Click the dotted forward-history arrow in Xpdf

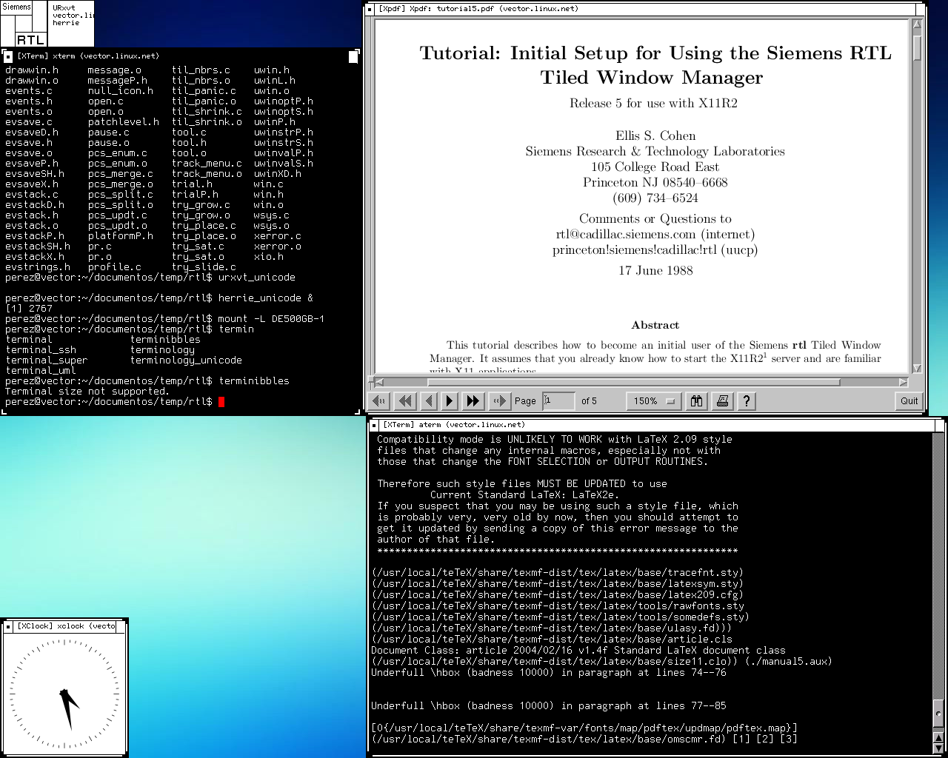(500, 401)
